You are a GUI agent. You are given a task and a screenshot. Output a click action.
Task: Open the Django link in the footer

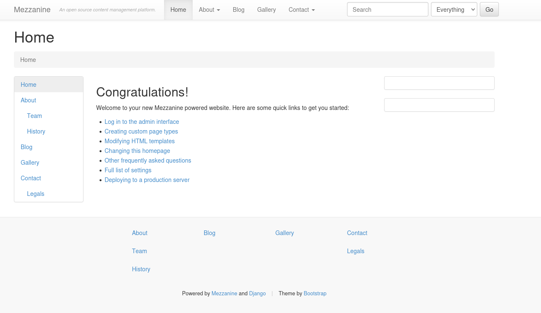pyautogui.click(x=257, y=294)
